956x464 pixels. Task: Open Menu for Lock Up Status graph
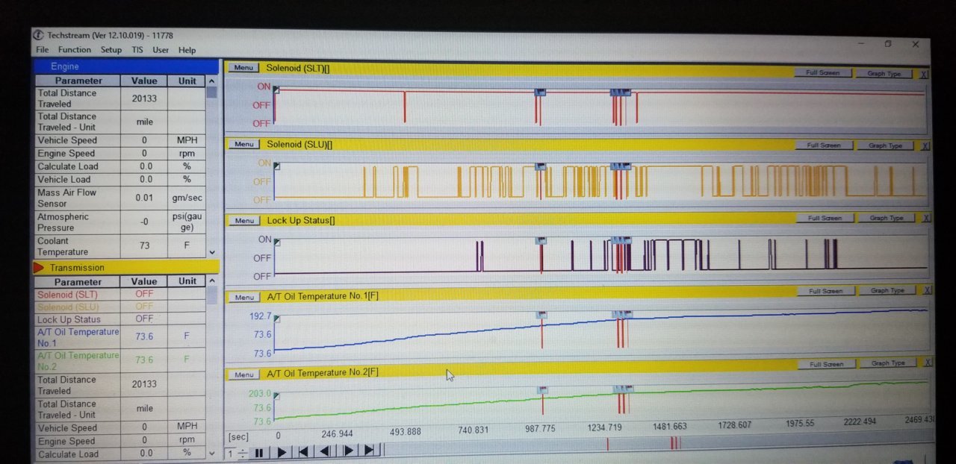tap(243, 221)
